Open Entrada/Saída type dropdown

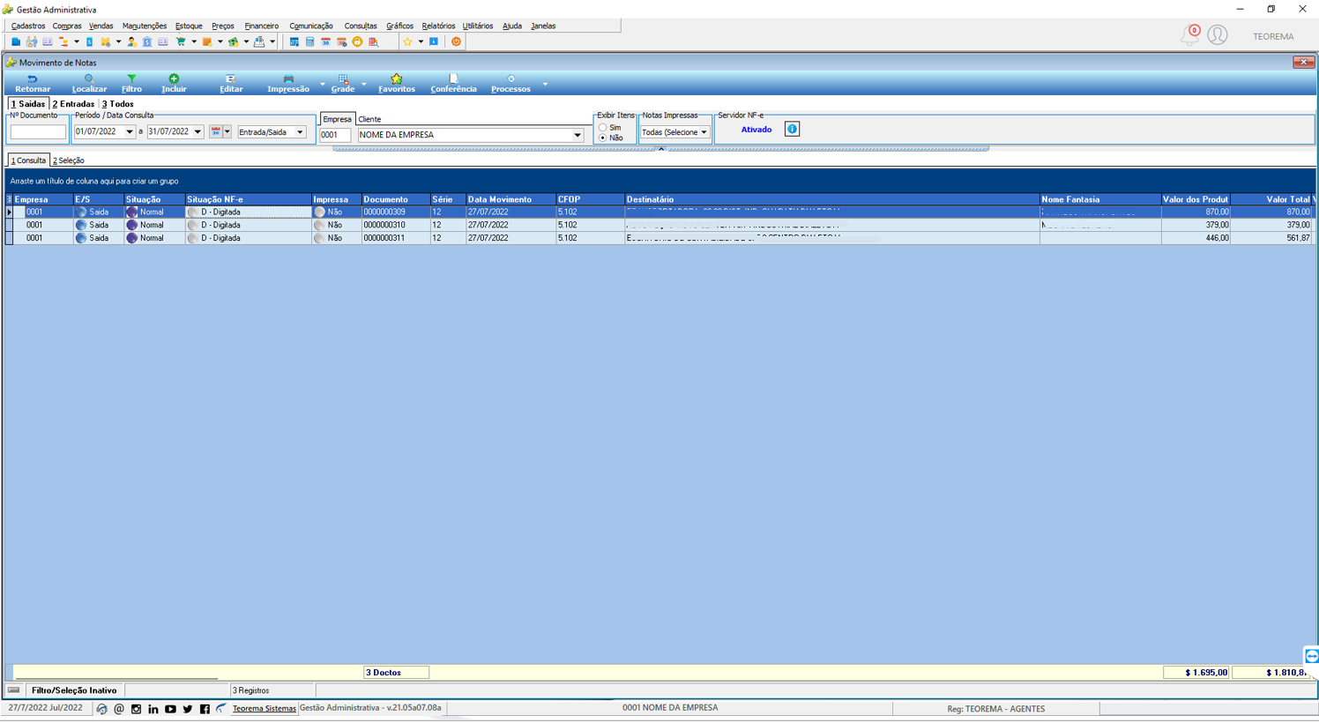(x=300, y=132)
